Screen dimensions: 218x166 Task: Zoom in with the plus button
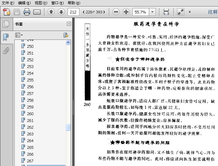tap(126, 12)
